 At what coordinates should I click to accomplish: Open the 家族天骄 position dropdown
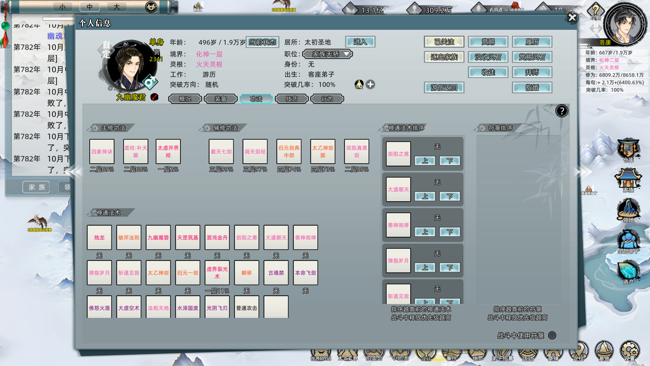tap(327, 54)
